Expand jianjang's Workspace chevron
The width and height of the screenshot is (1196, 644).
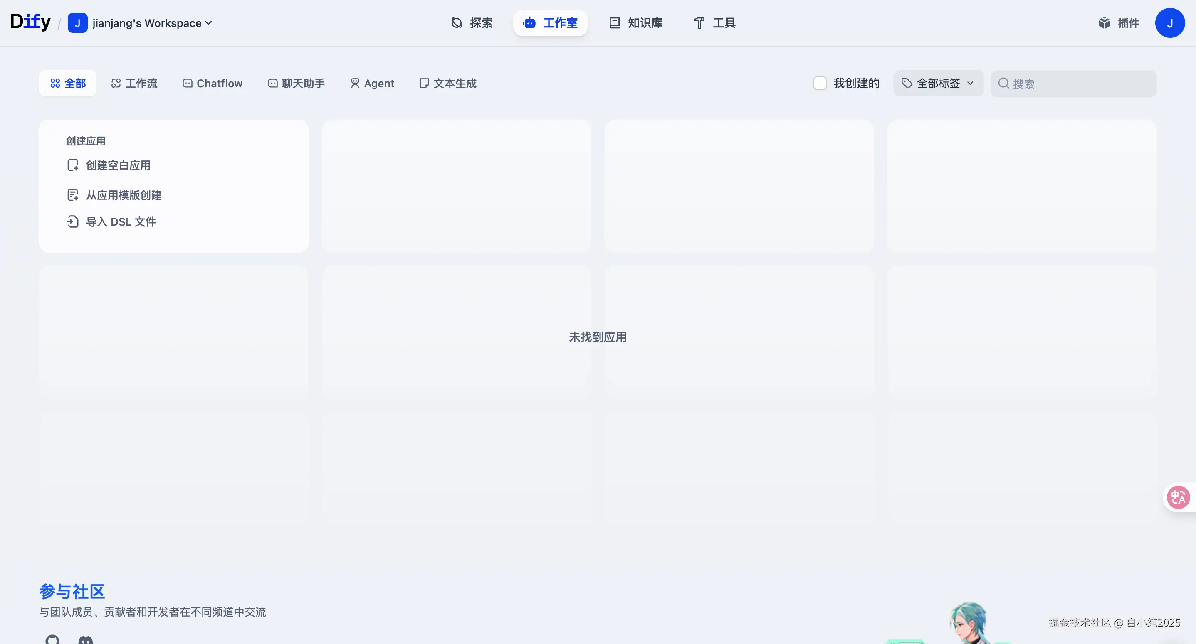[x=208, y=23]
